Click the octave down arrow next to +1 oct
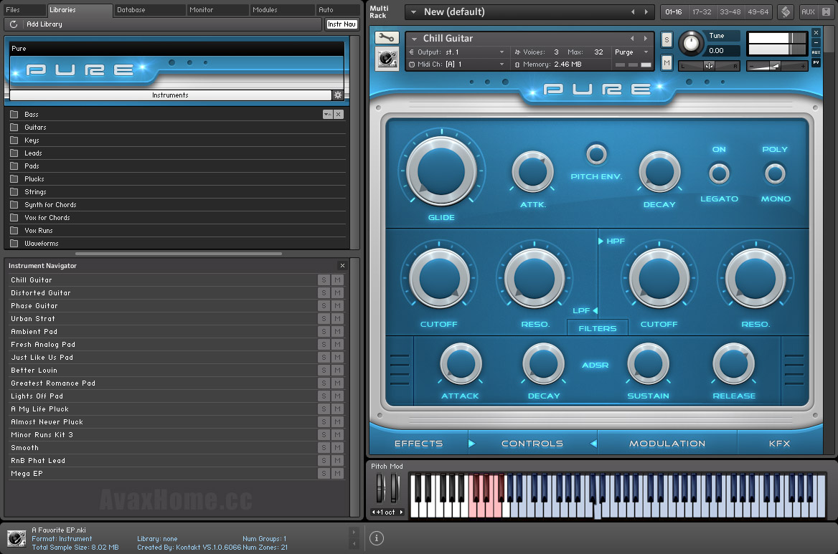This screenshot has height=554, width=838. (374, 512)
